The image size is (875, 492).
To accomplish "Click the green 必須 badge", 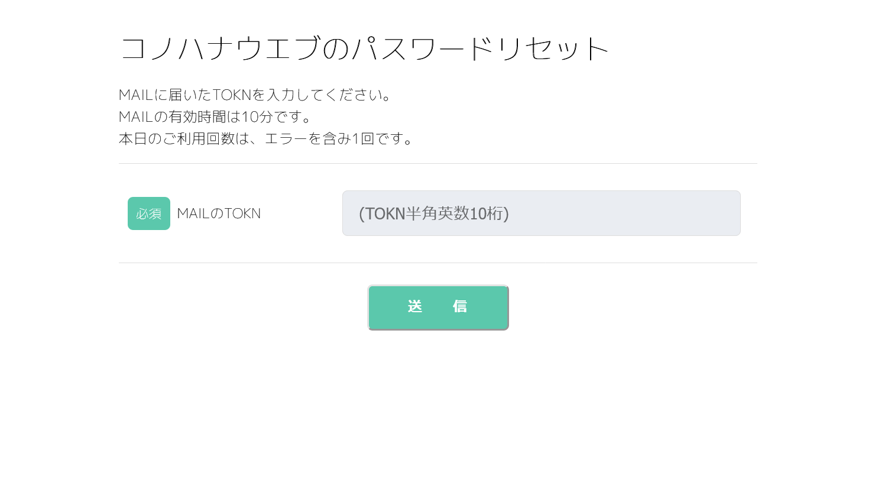I will tap(149, 213).
